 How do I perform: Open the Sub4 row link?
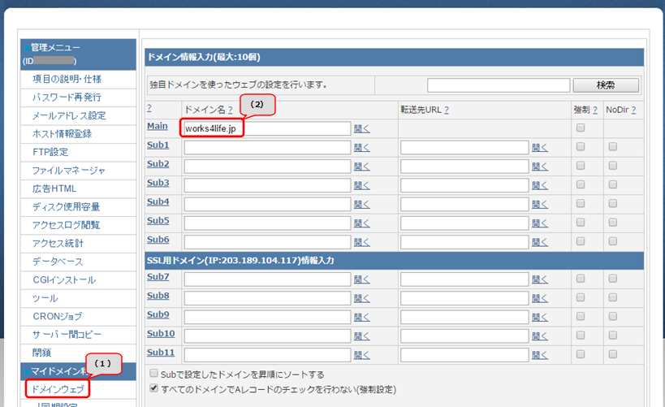click(x=158, y=201)
